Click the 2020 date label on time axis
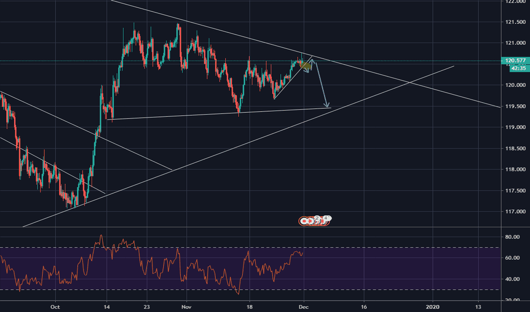This screenshot has height=312, width=530. [433, 306]
